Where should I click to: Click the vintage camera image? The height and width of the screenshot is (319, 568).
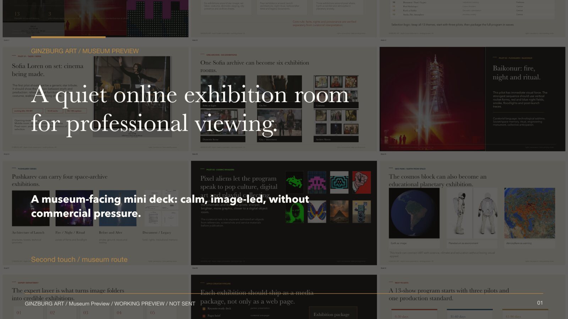[x=361, y=212]
